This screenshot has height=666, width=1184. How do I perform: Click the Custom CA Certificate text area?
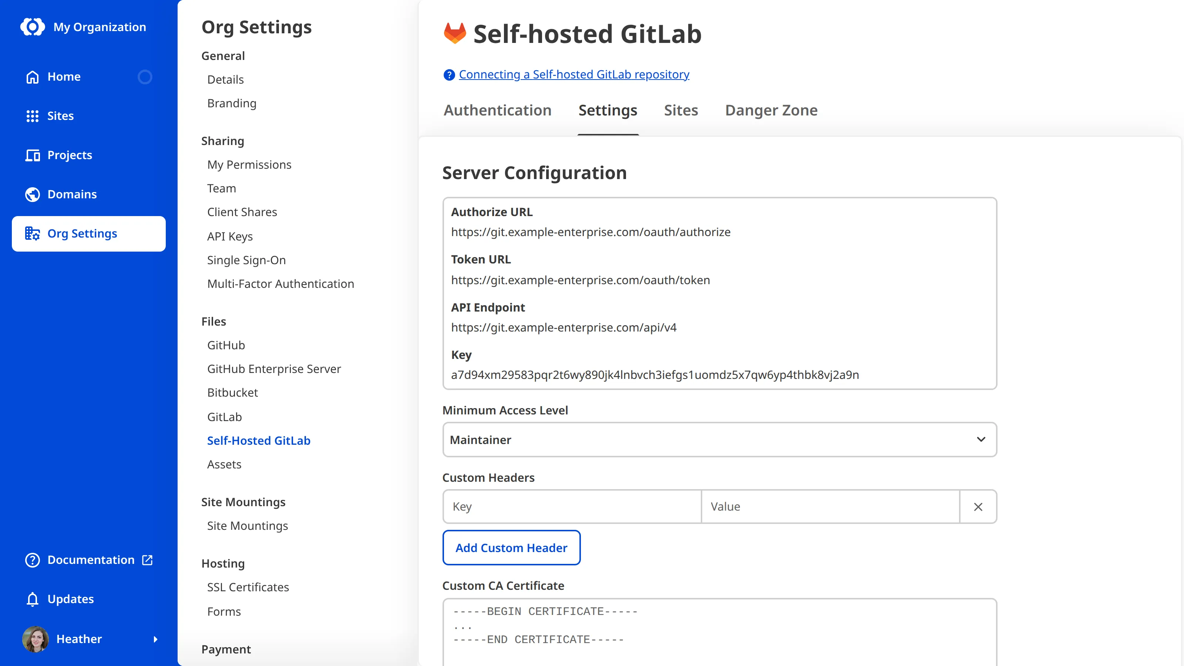(x=719, y=632)
